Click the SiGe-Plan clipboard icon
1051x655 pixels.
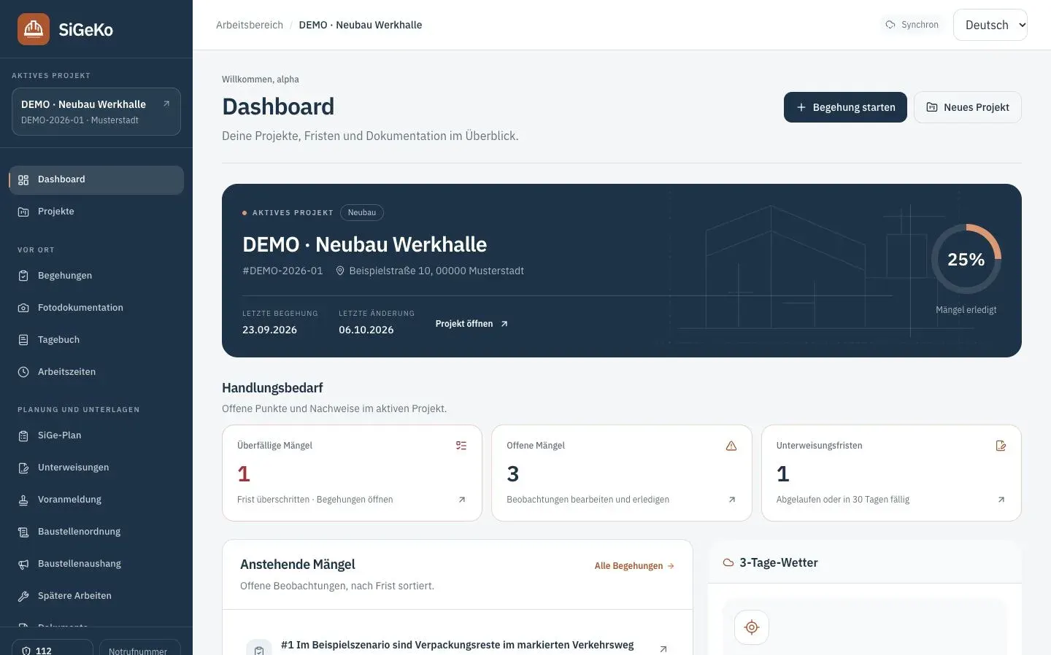(x=23, y=435)
